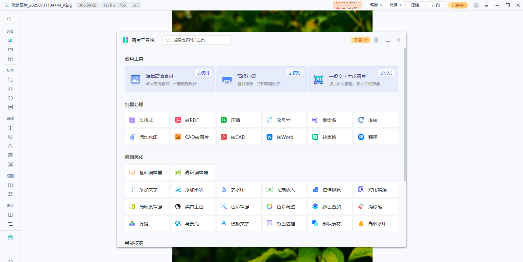Open the main window hamburger menu
The width and height of the screenshot is (523, 262).
click(x=487, y=5)
